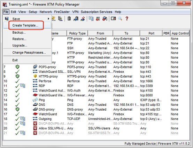
Task: Click the tcp:8080 port cell
Action: click(x=146, y=95)
